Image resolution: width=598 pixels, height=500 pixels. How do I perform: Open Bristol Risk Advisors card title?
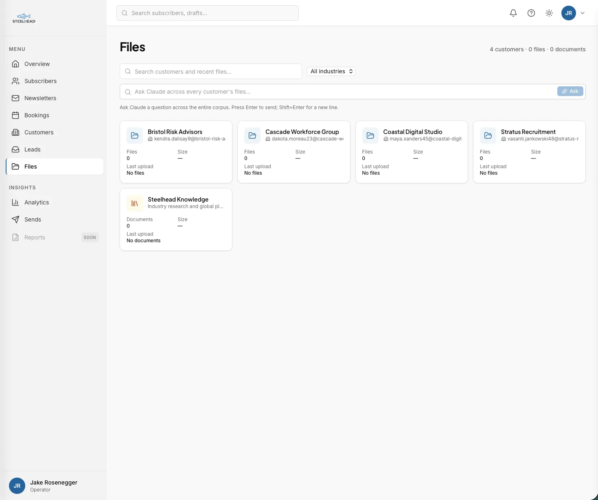[175, 132]
